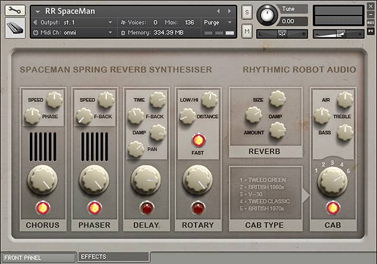Click the instrument name RR SpaceMan
377x264 pixels.
[x=70, y=11]
